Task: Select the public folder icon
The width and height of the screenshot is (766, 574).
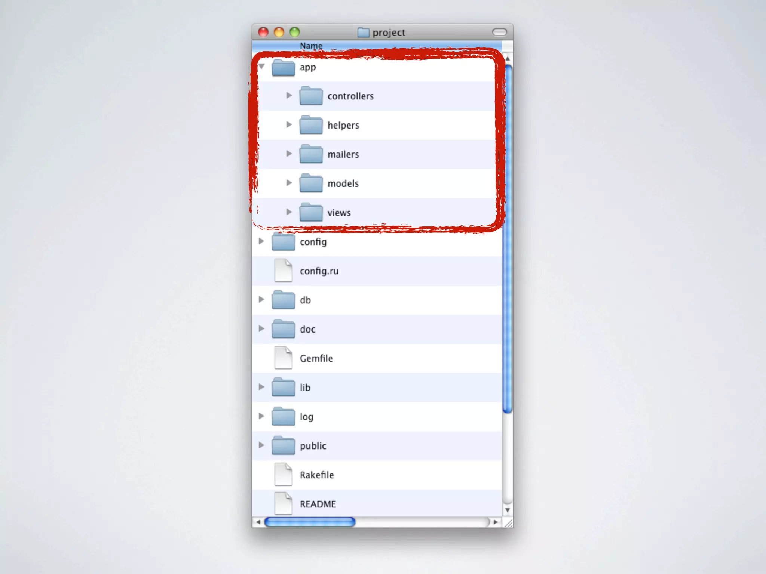Action: click(283, 446)
